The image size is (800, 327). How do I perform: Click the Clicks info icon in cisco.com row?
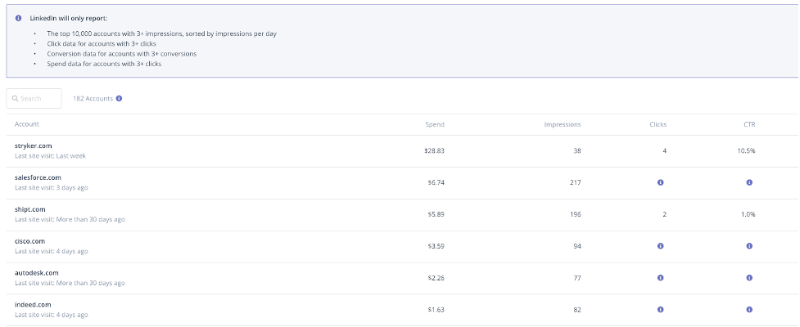pos(660,246)
